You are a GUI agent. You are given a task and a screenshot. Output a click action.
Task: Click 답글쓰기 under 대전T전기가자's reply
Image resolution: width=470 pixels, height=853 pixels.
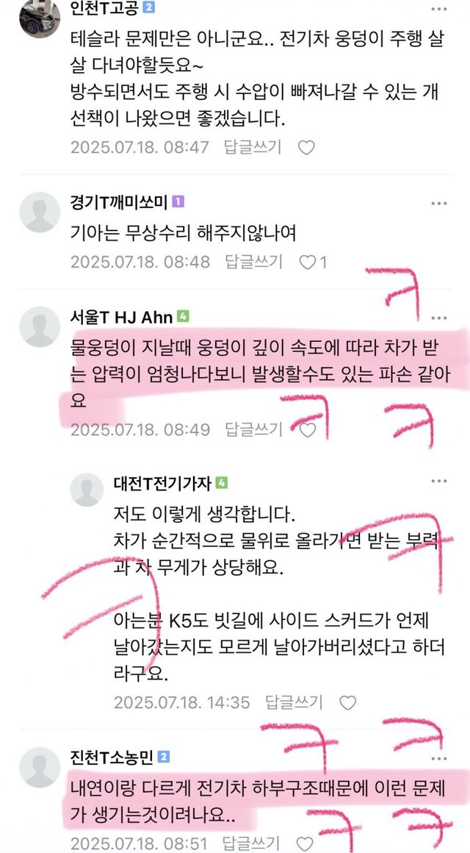[x=294, y=702]
